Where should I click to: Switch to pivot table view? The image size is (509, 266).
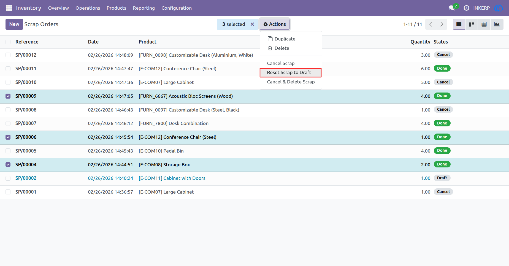click(x=484, y=24)
